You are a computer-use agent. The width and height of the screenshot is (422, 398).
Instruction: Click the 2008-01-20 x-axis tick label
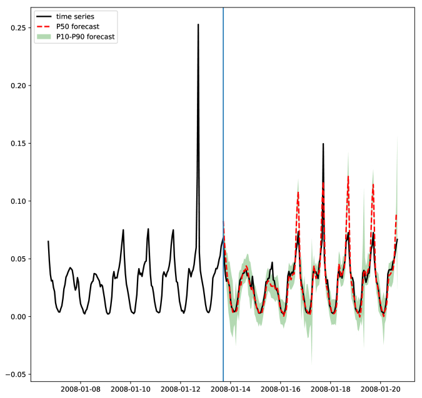click(x=381, y=389)
